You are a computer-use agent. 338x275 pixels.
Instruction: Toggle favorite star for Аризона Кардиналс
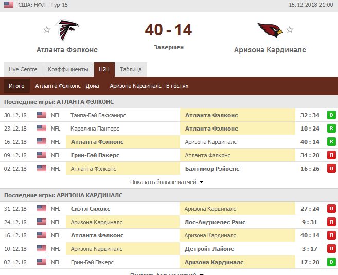tap(290, 30)
